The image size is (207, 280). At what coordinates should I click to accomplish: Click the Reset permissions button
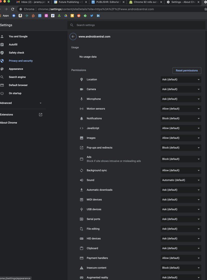point(187,70)
